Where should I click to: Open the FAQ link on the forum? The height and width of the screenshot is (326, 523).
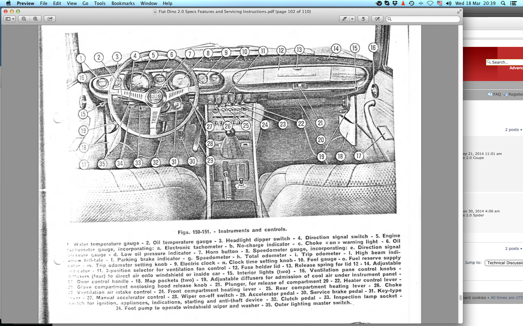(494, 94)
